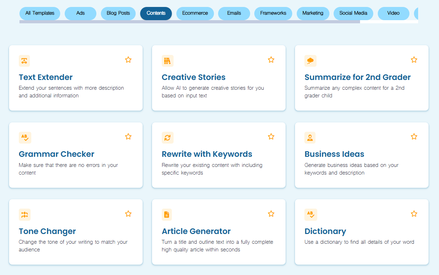The height and width of the screenshot is (275, 439).
Task: Click the Article Generator document icon
Action: click(167, 215)
